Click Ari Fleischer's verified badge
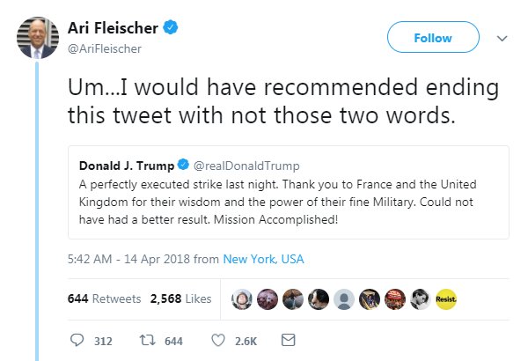The image size is (528, 361). pos(172,28)
